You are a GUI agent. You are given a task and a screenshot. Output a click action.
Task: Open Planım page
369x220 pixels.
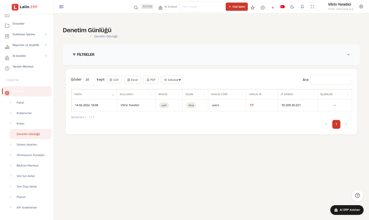click(x=30, y=197)
